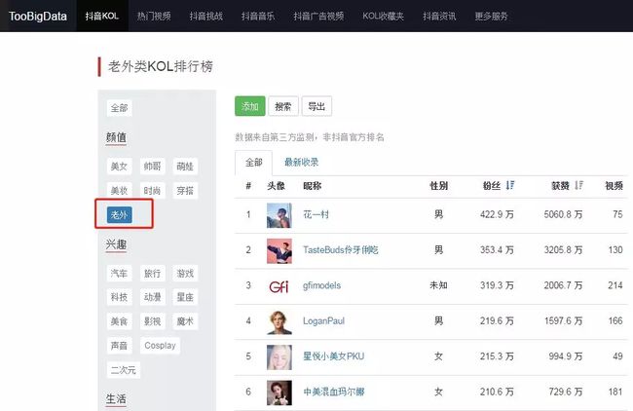Click the 搜索 button

tap(283, 106)
